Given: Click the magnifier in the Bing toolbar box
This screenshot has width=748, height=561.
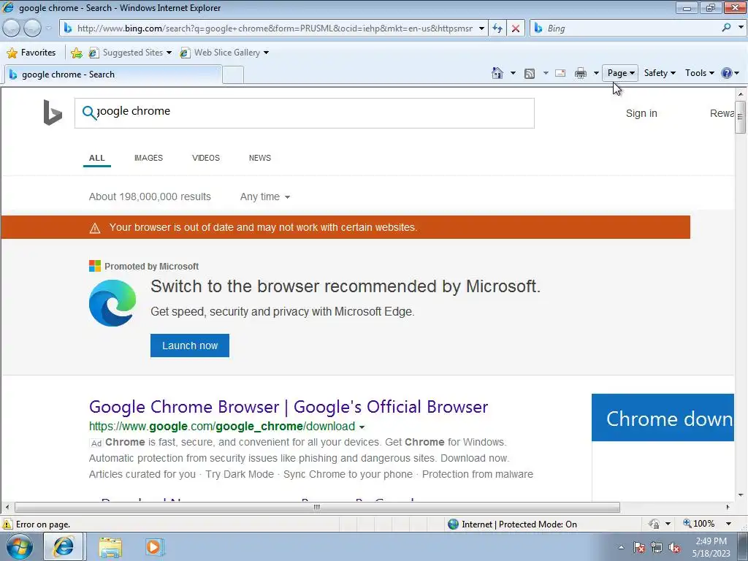Looking at the screenshot, I should pos(726,28).
